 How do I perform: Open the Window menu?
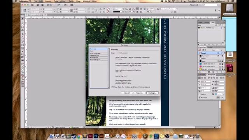click(86, 1)
